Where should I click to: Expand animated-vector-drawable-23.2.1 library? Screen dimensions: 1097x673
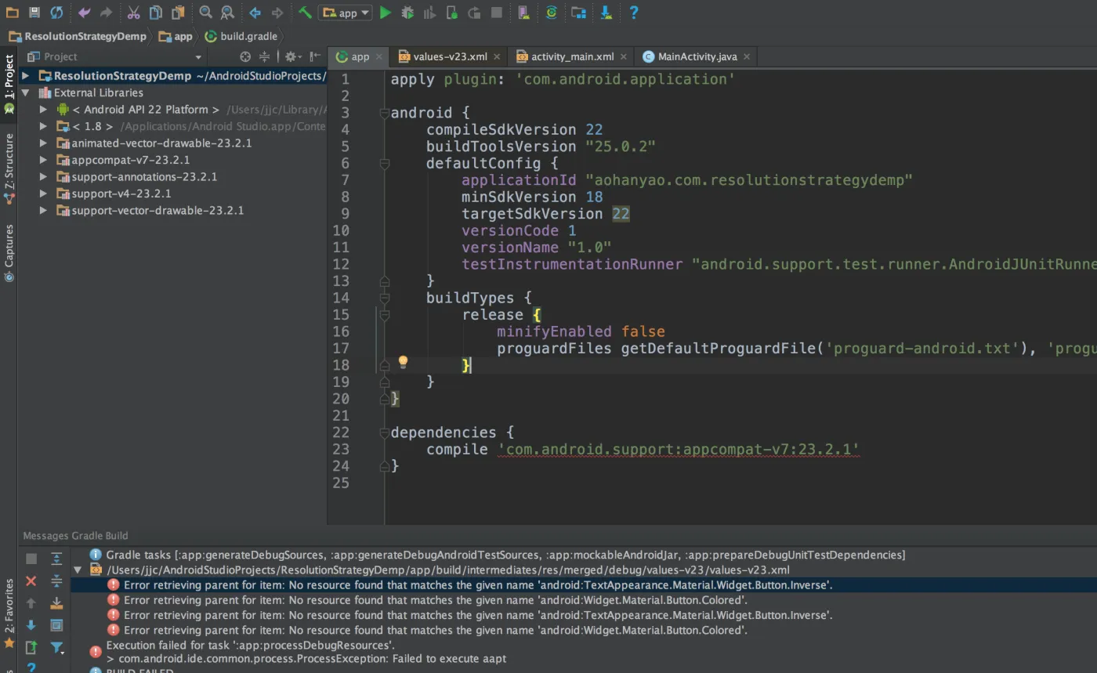tap(44, 143)
